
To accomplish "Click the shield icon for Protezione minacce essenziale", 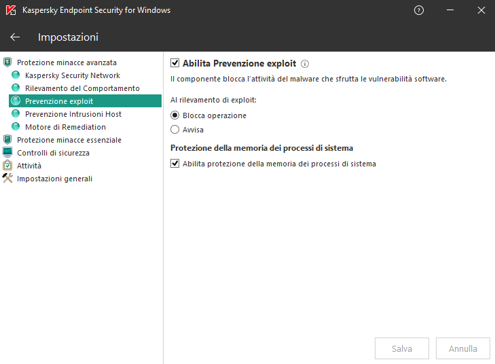I will [x=7, y=139].
